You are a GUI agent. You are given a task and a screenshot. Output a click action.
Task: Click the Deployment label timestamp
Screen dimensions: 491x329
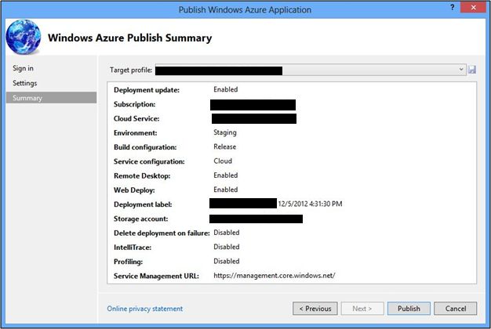pos(310,204)
